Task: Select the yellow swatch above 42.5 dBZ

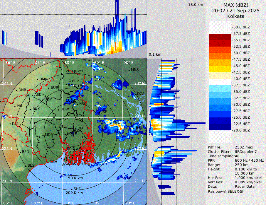Action: (220, 69)
